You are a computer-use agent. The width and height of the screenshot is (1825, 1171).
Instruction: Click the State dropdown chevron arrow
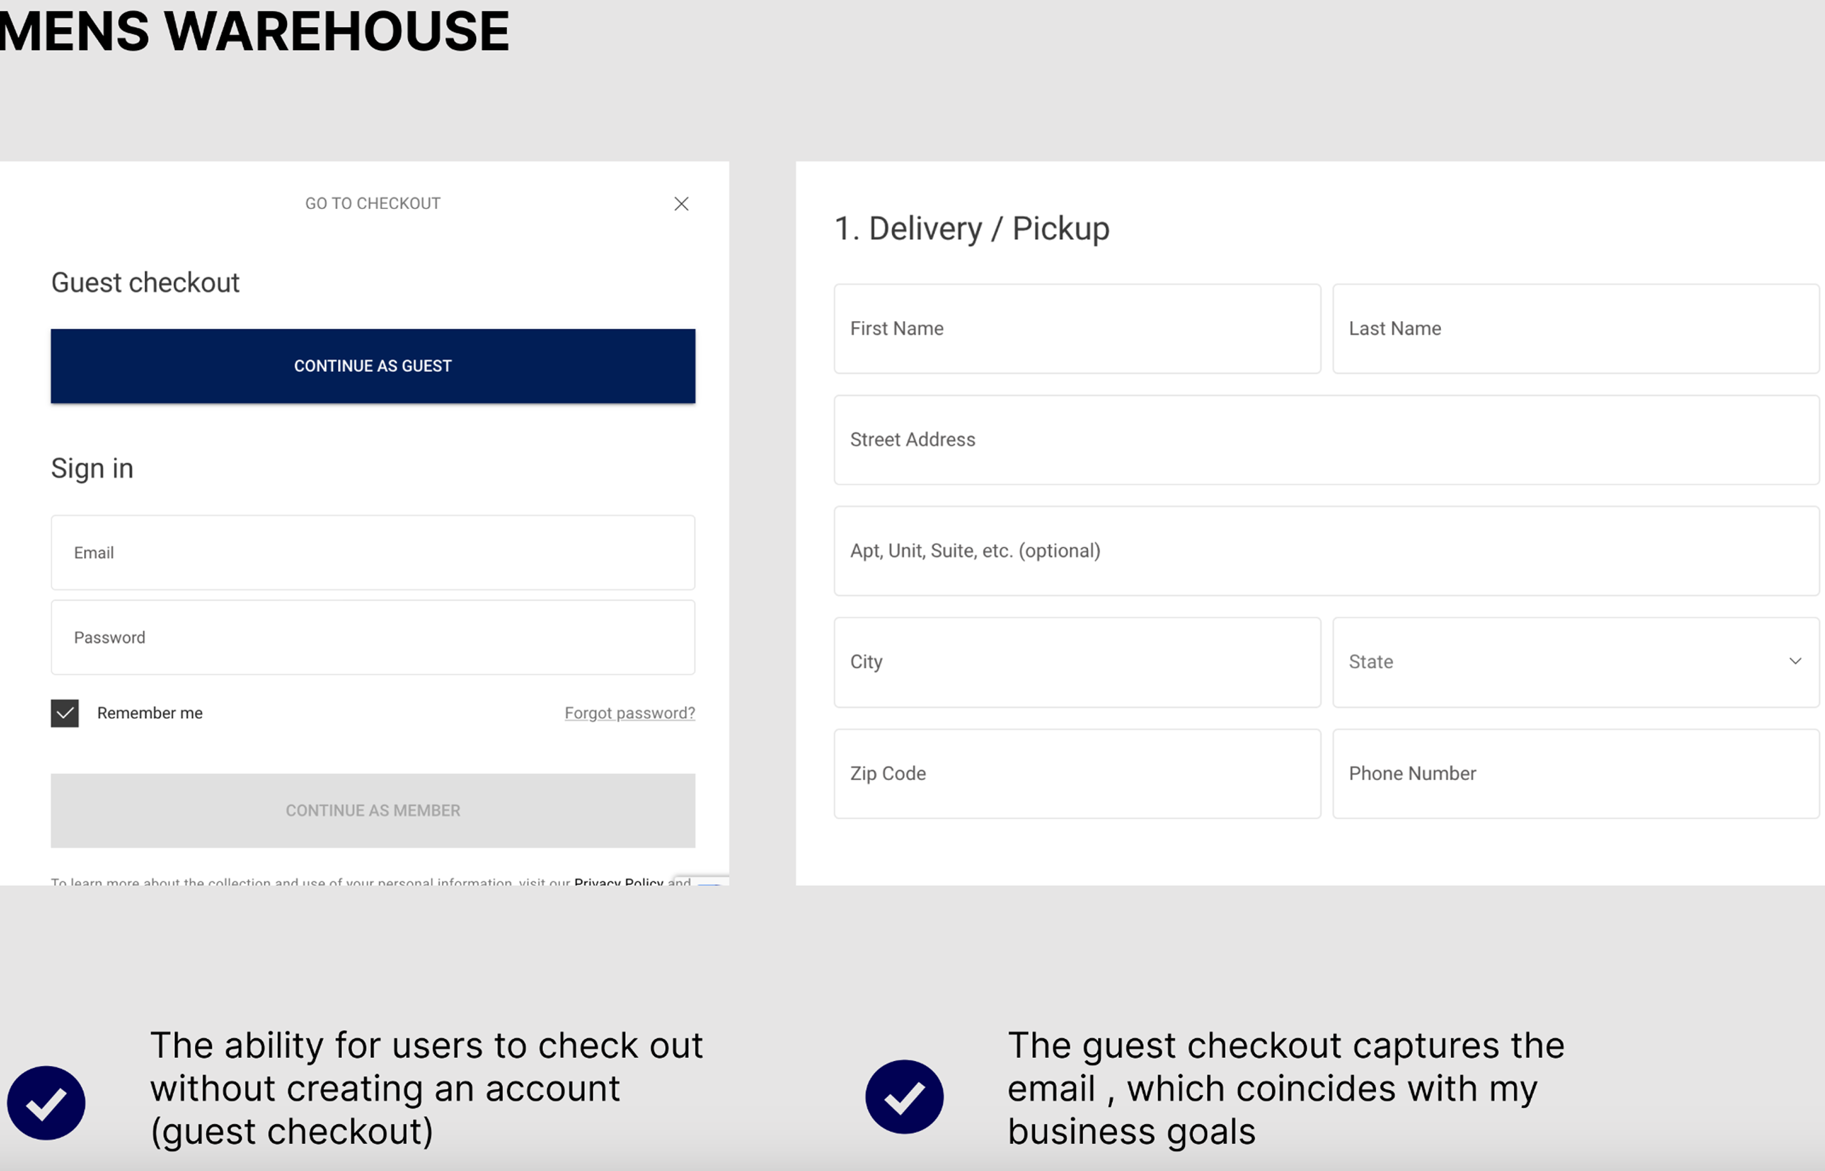[x=1794, y=661]
